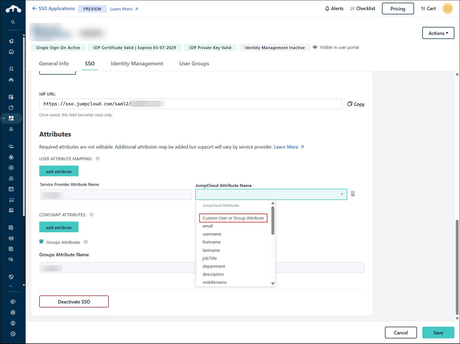Click the Groups Attribute Name input field
460x344 pixels.
pos(202,268)
